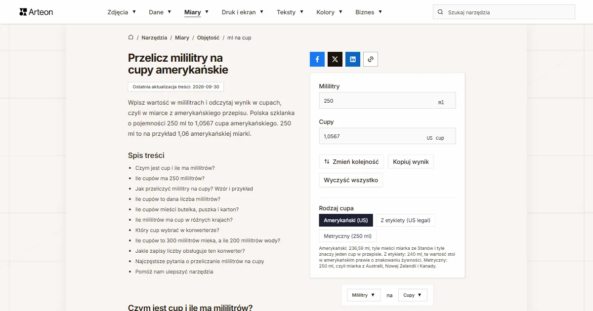This screenshot has width=593, height=311.
Task: Go to Objętość breadcrumb
Action: click(208, 38)
